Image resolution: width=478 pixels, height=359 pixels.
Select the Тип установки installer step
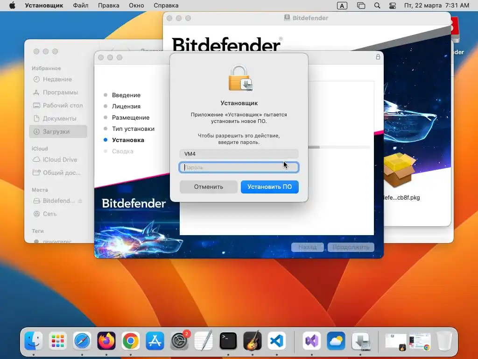[133, 129]
